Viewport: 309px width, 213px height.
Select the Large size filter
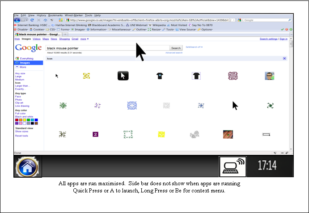18,77
